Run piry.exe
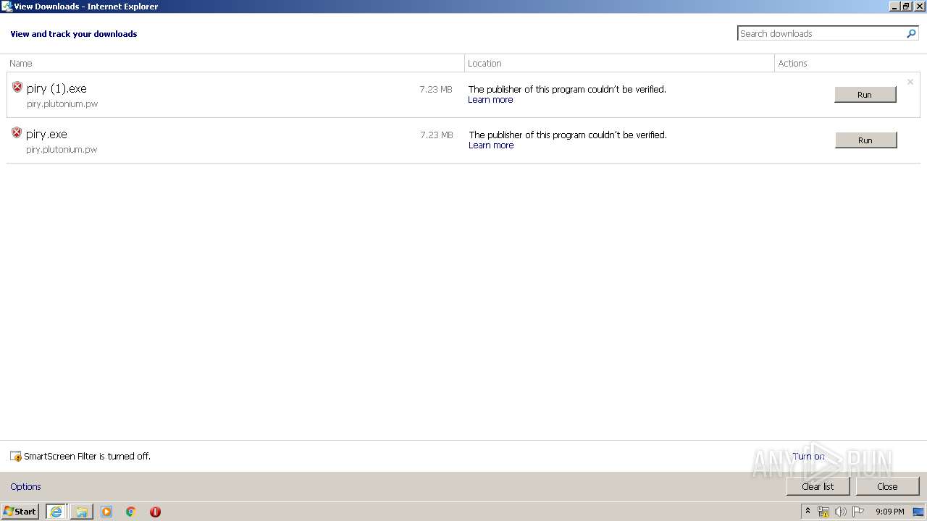 865,140
